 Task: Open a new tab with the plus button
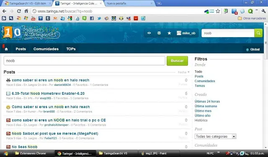[x=159, y=3]
